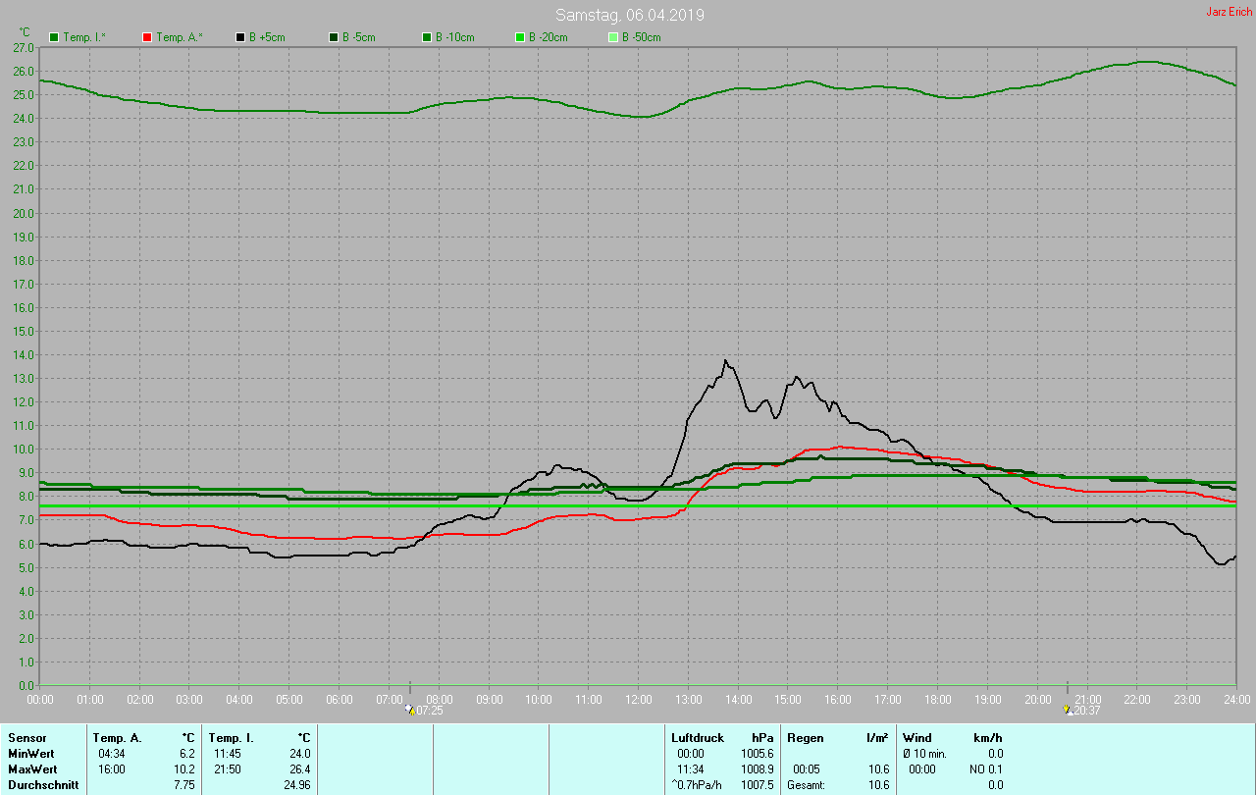Viewport: 1256px width, 795px height.
Task: Click the NO 0.1 wind value
Action: click(987, 769)
